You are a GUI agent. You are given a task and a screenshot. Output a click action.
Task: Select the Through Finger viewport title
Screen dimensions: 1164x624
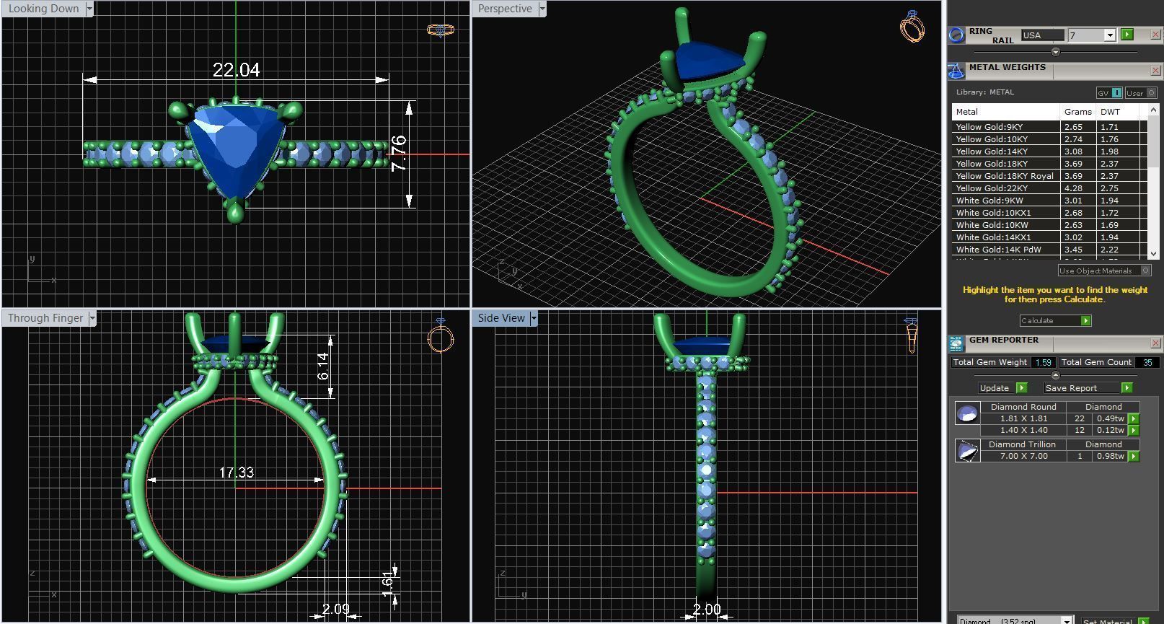pyautogui.click(x=45, y=318)
